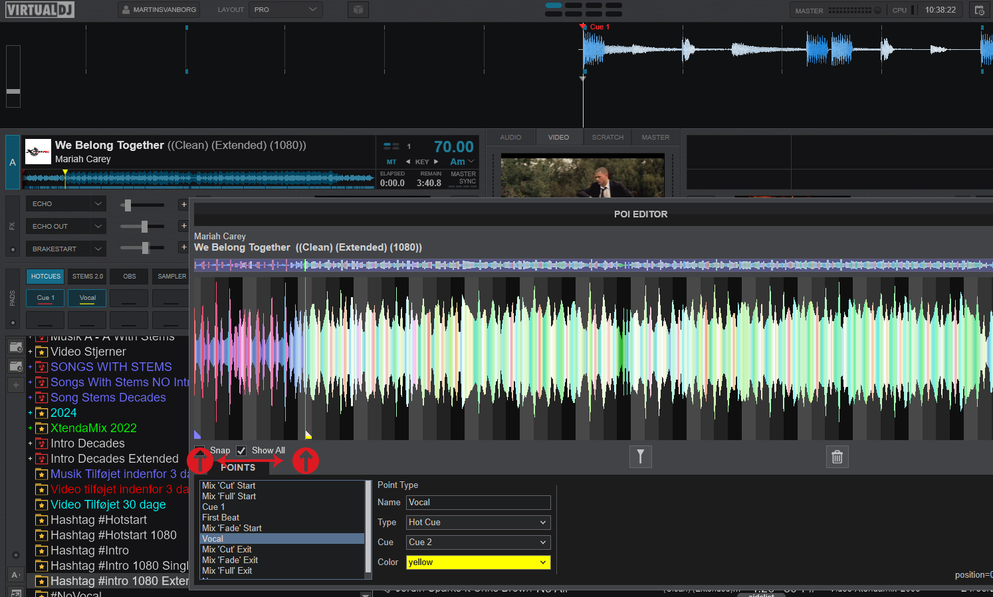This screenshot has width=993, height=597.
Task: Expand the SONGS WITH STEMS folder
Action: (30, 367)
